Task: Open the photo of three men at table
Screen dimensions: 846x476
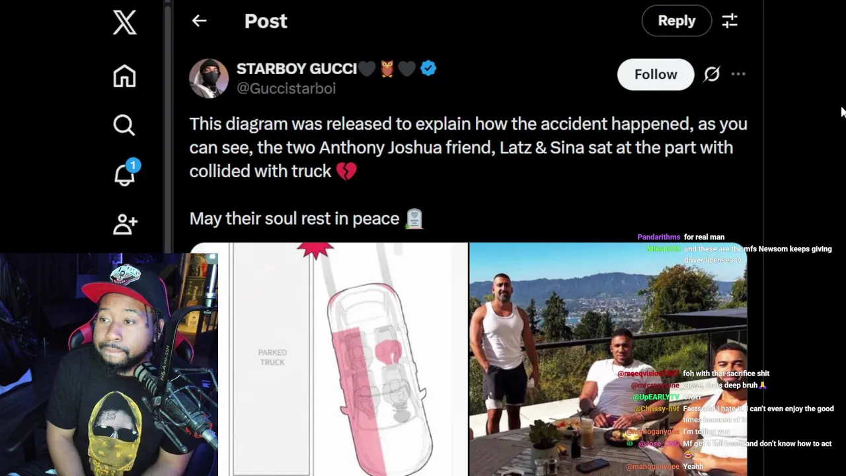Action: [608, 359]
